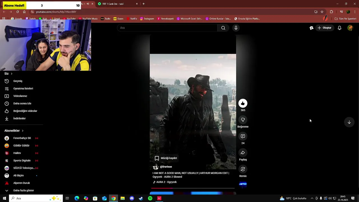
Task: Remix this short
Action: coord(243,169)
